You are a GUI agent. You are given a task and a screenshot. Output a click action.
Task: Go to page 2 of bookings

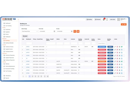tap(32, 76)
